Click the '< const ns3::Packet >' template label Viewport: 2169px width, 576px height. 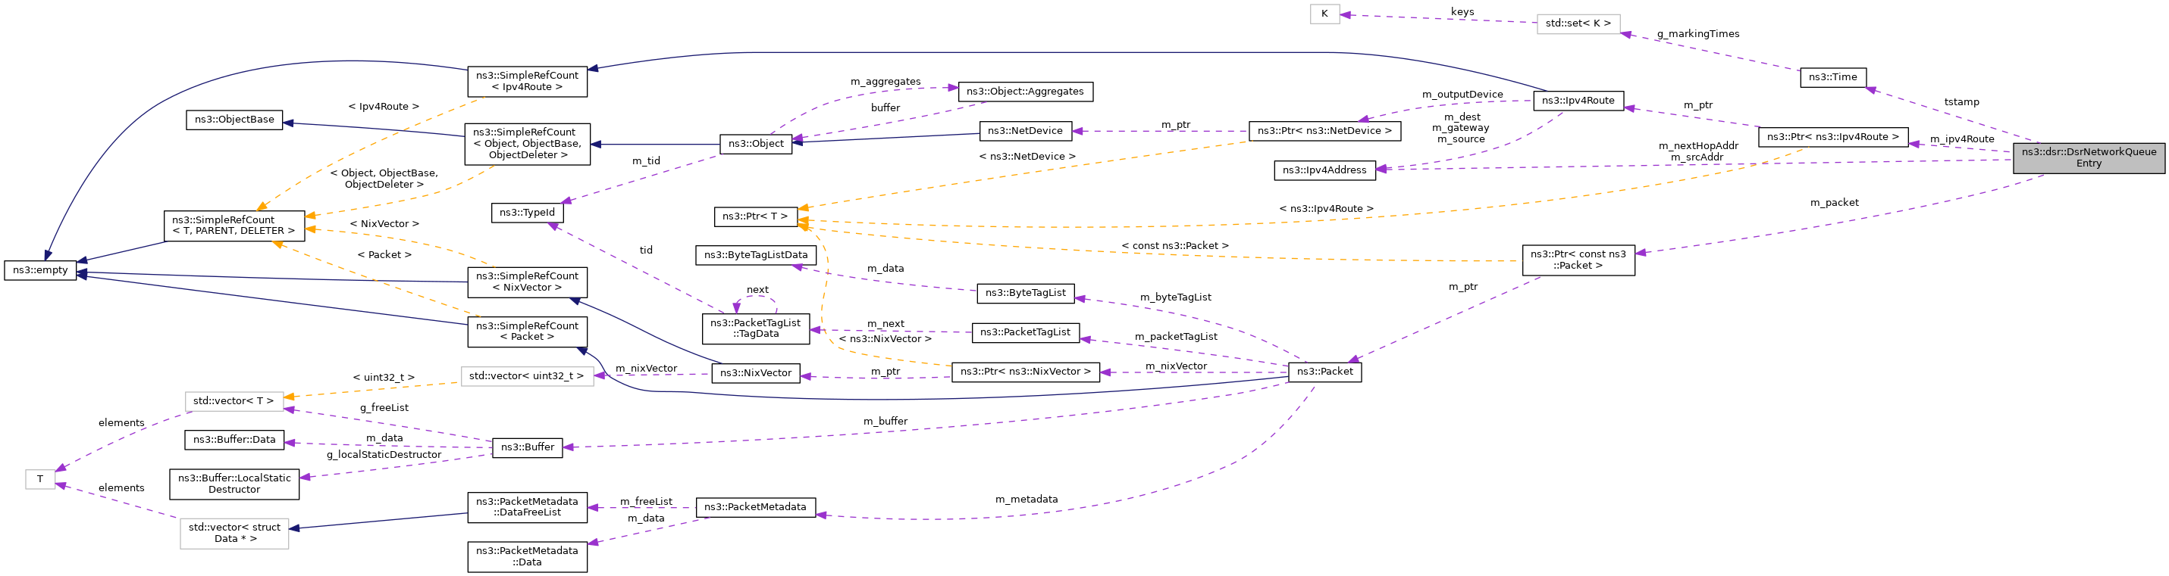pos(1174,247)
